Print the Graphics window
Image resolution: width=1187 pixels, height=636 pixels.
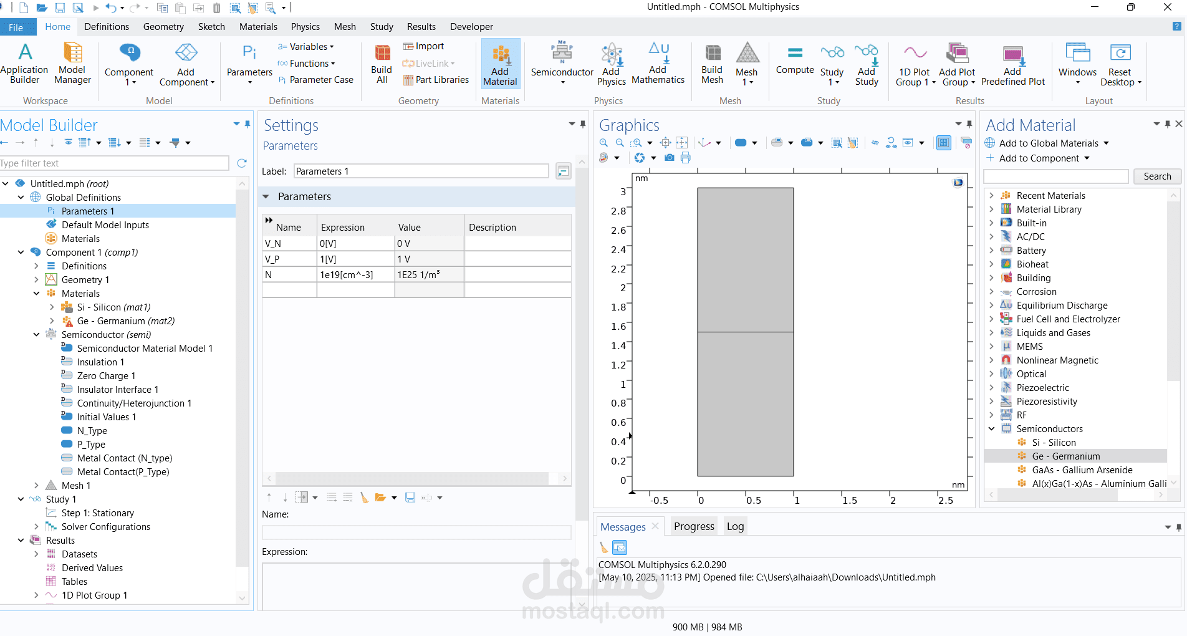click(686, 158)
